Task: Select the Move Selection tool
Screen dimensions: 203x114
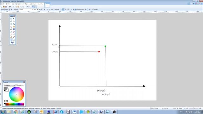Action: click(x=14, y=21)
